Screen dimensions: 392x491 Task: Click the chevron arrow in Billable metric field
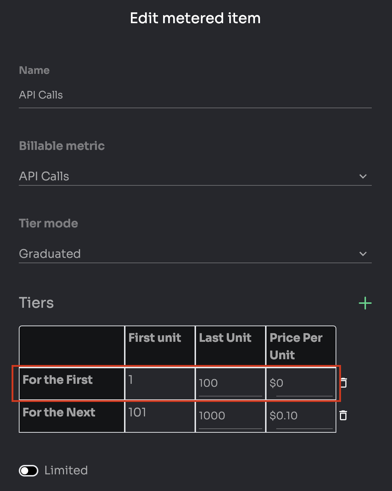(x=363, y=176)
